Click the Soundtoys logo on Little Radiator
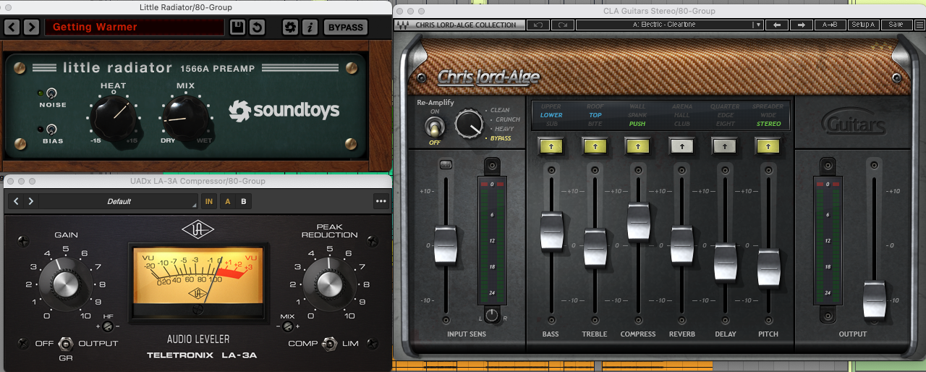This screenshot has width=926, height=372. 284,111
